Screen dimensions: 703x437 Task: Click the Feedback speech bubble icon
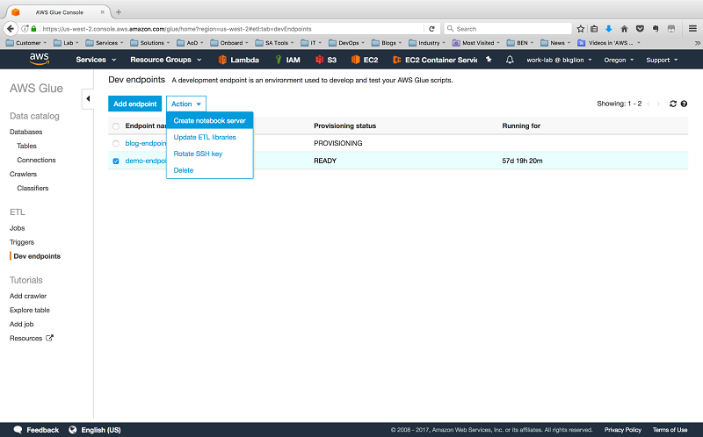click(x=18, y=430)
